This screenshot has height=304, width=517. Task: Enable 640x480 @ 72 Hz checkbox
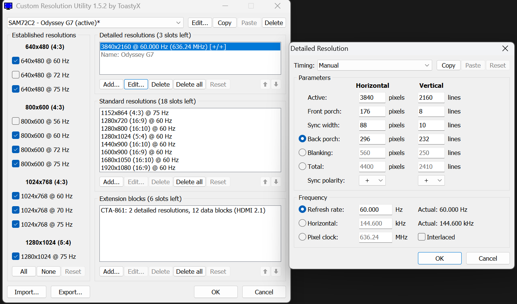pos(16,75)
